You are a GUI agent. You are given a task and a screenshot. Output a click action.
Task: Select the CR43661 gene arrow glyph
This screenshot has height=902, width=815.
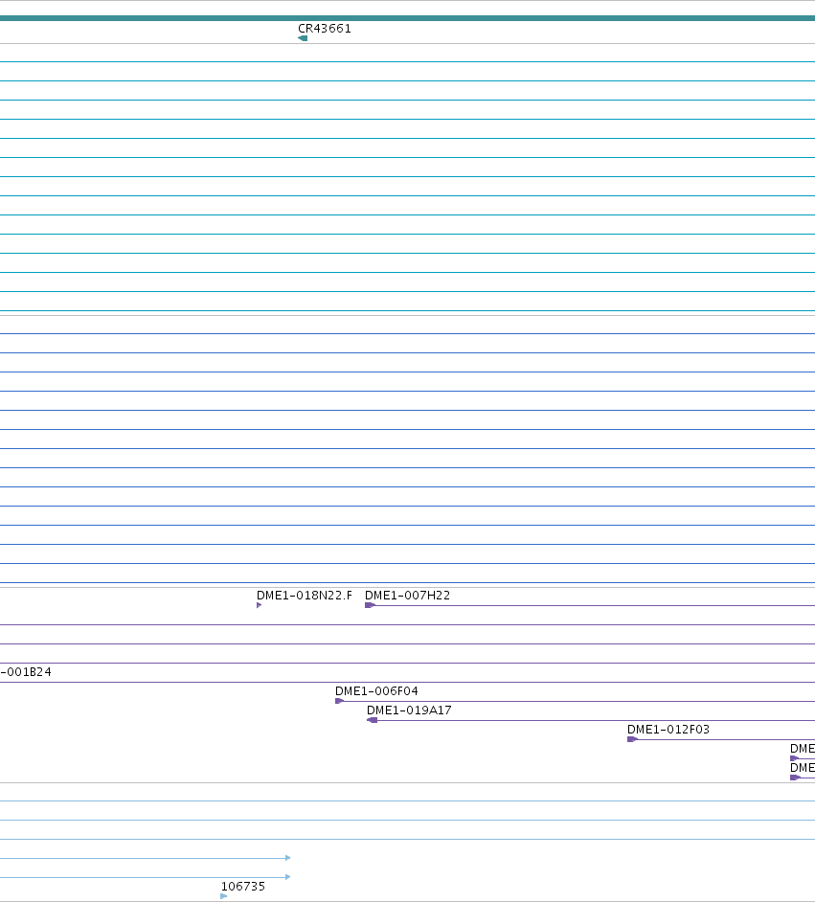[303, 38]
